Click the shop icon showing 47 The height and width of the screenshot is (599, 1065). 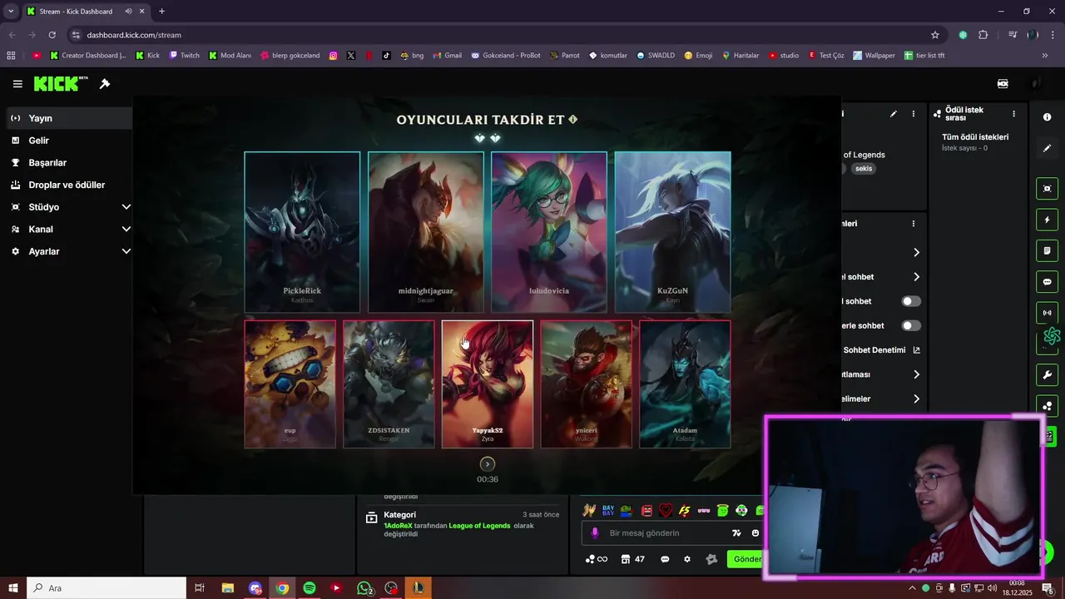pyautogui.click(x=633, y=559)
